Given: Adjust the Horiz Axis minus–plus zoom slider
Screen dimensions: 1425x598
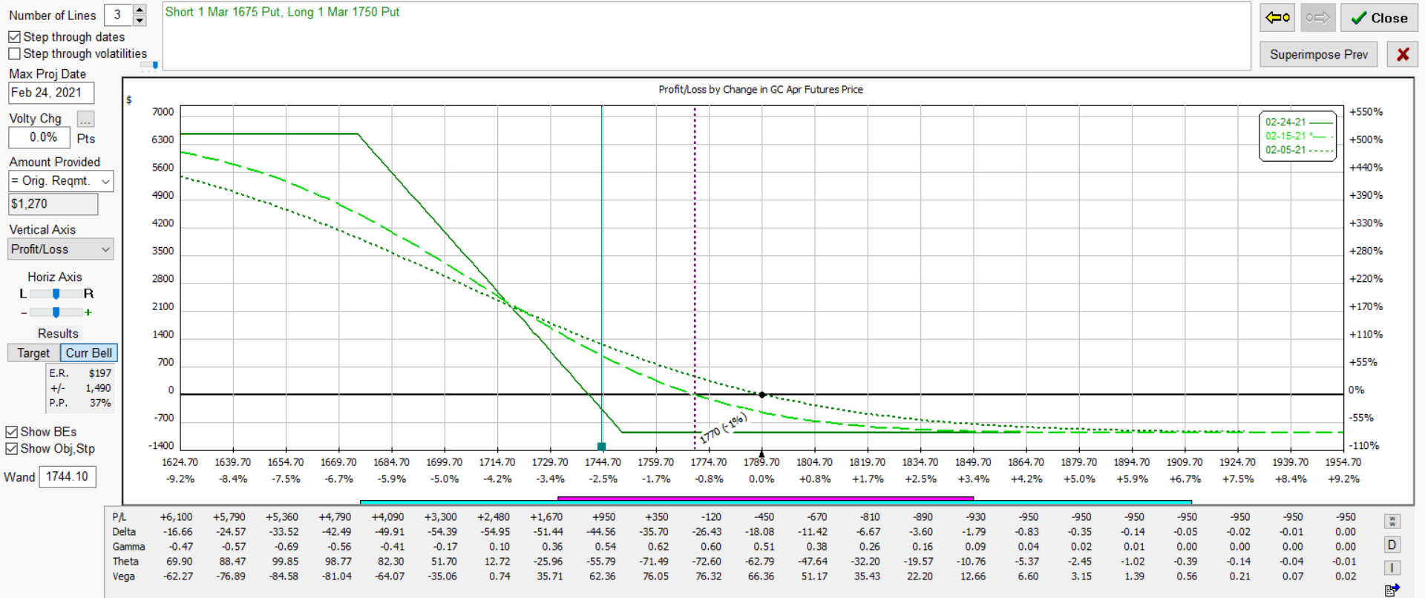Looking at the screenshot, I should tap(56, 312).
